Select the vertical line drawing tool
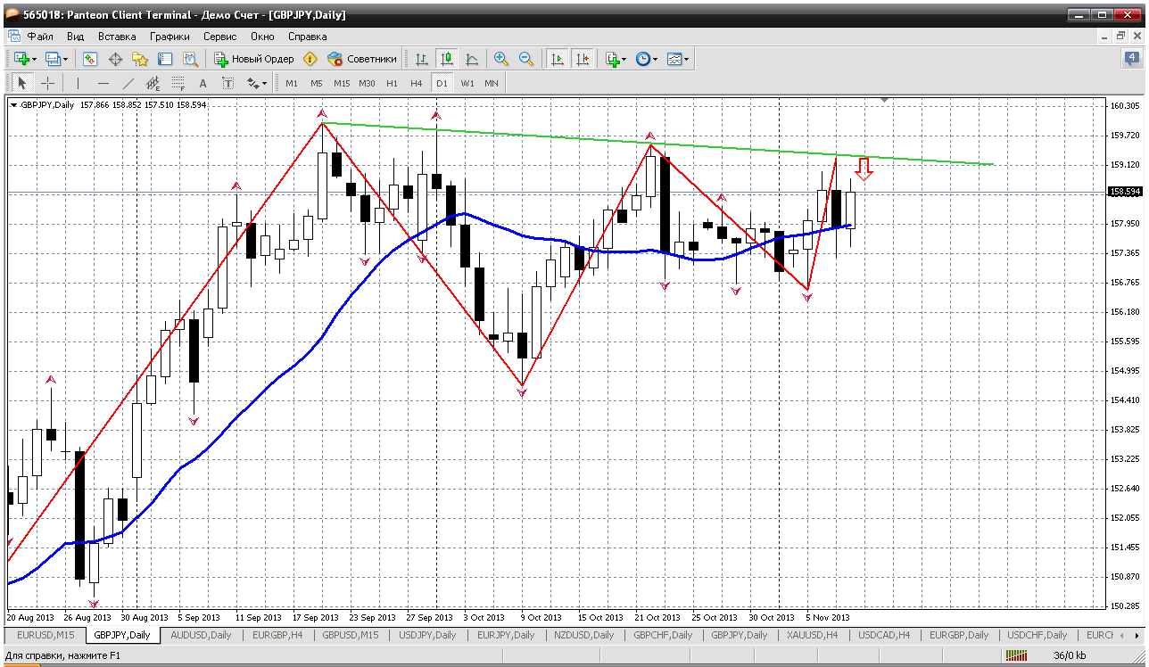This screenshot has width=1149, height=667. (x=79, y=83)
